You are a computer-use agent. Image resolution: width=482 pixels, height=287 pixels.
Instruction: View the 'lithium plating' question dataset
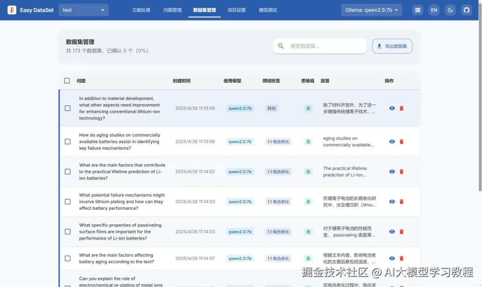392,202
